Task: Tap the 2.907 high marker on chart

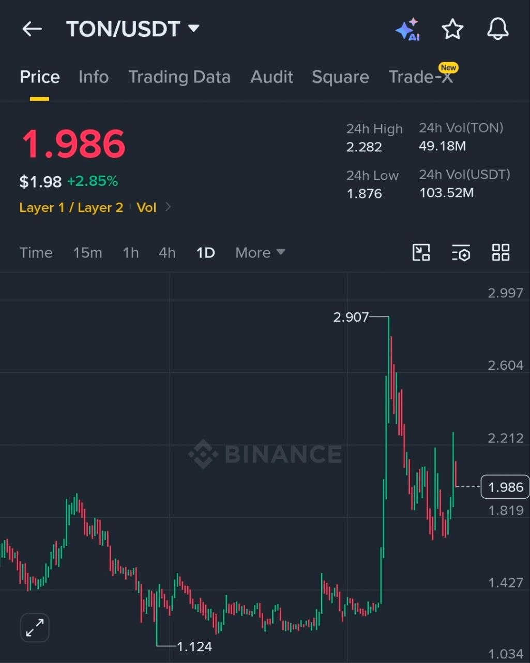Action: click(x=351, y=316)
